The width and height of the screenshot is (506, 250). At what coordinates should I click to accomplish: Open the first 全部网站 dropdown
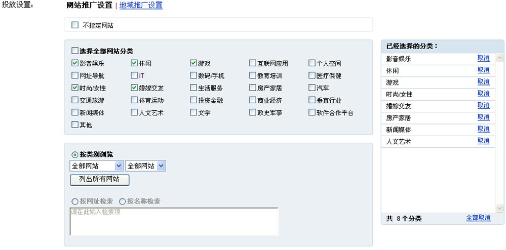coord(96,166)
